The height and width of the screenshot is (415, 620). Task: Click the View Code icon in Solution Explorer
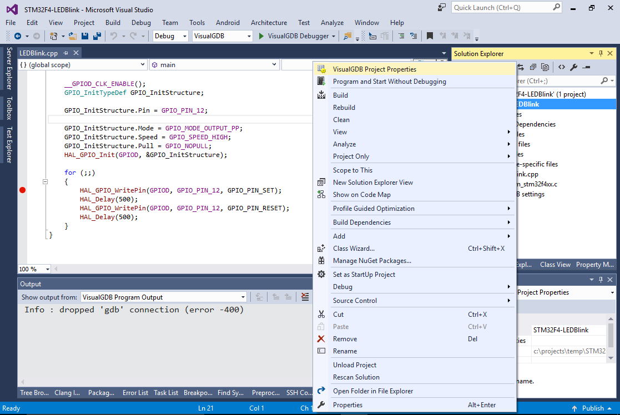pyautogui.click(x=562, y=67)
